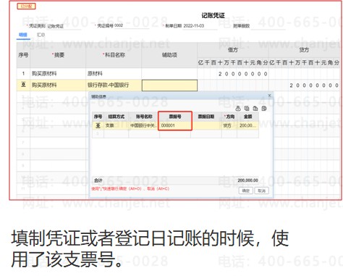Click the row marker icon of voucher line 2
Viewport: 343px width, 276px height.
pos(23,85)
